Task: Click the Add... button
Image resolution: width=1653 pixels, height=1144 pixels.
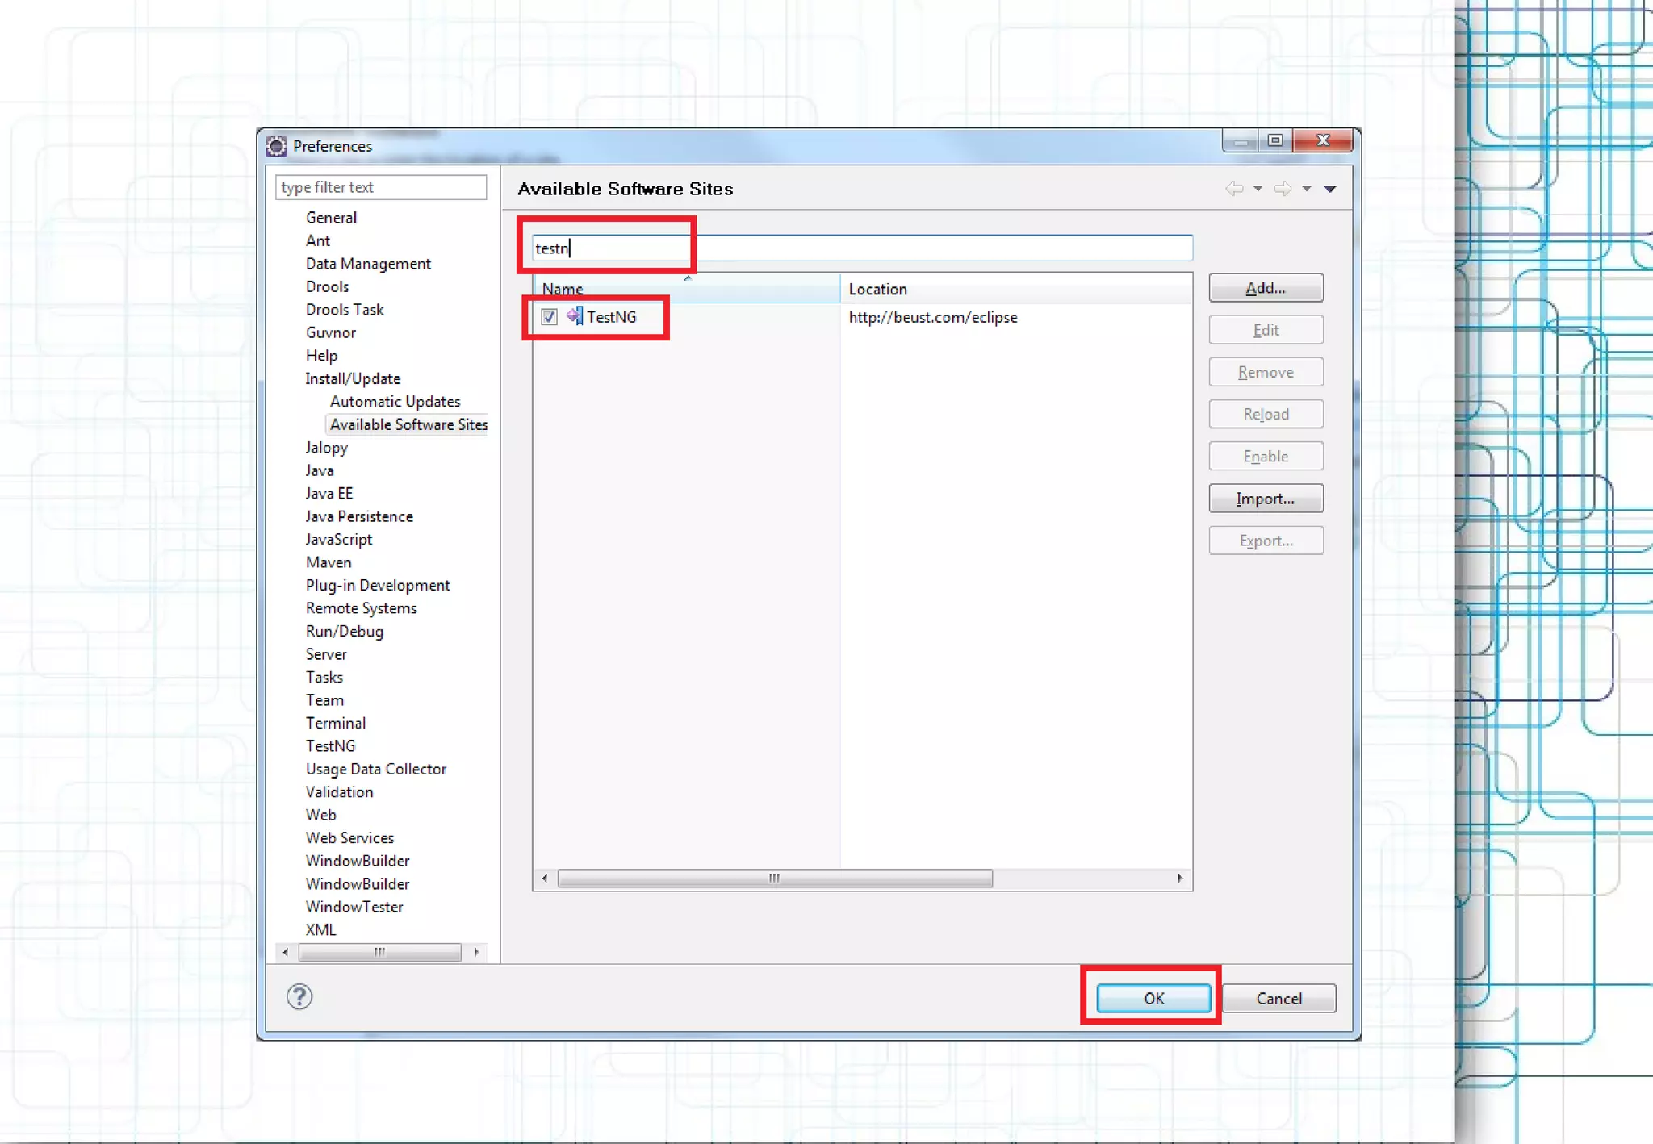Action: point(1265,288)
